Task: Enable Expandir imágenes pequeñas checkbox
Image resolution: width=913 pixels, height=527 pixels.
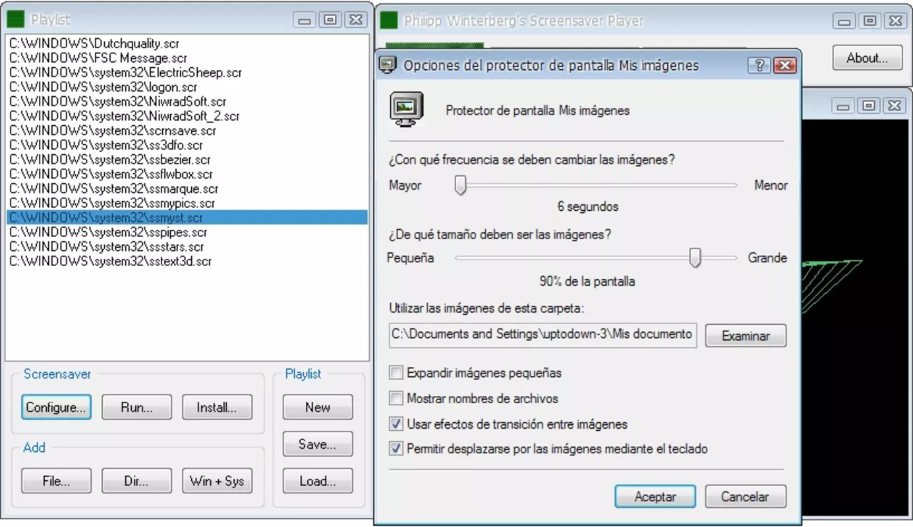Action: pos(396,373)
